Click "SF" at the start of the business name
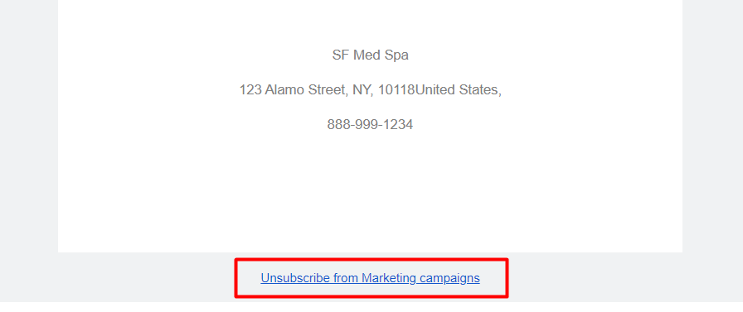 341,55
